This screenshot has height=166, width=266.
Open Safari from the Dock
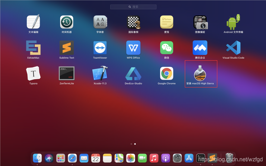(x=72, y=158)
